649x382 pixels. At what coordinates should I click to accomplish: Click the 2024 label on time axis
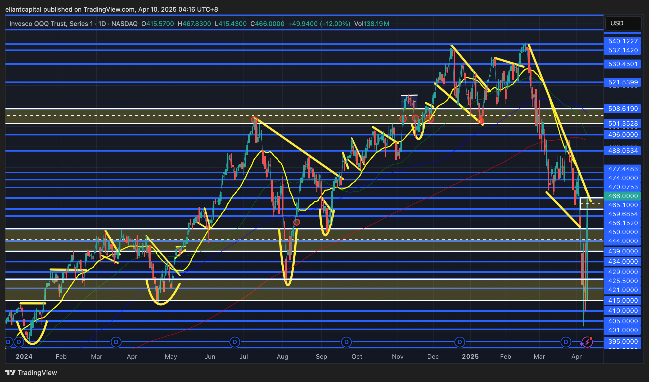pos(24,357)
